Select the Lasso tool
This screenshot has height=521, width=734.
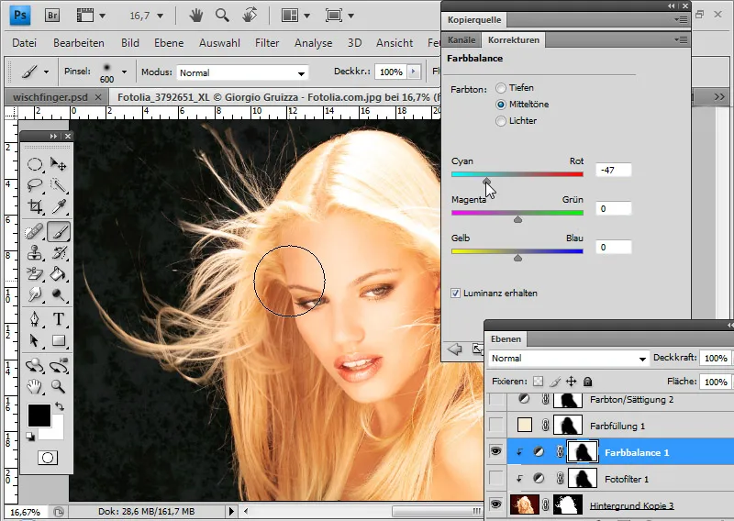coord(35,185)
